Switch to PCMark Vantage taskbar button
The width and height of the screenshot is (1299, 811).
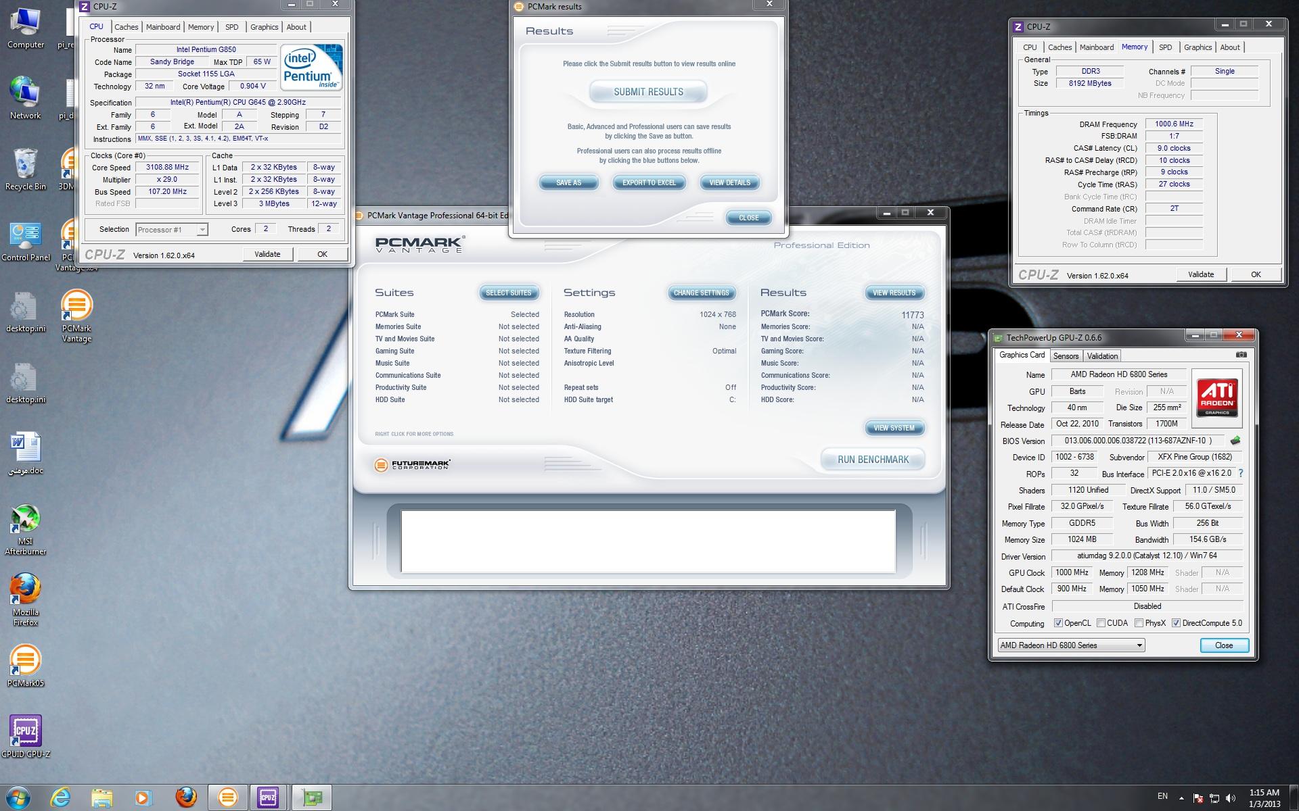click(227, 797)
